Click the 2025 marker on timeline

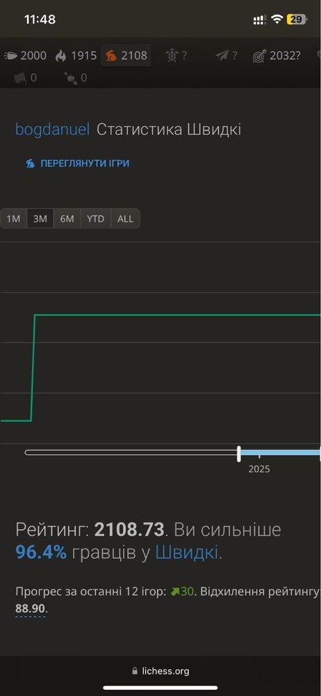click(x=259, y=469)
